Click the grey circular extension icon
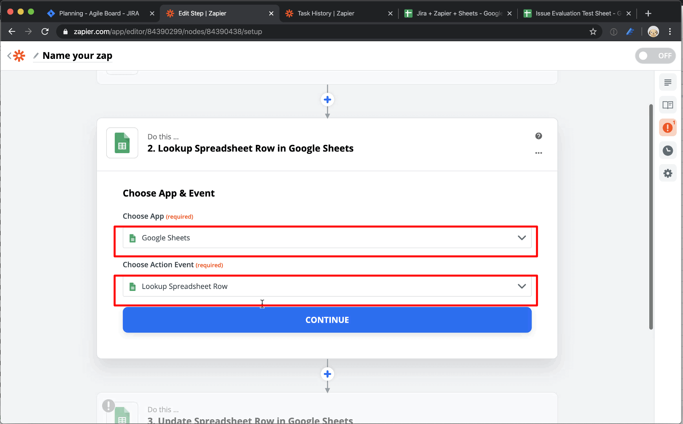Image resolution: width=683 pixels, height=424 pixels. click(x=614, y=31)
